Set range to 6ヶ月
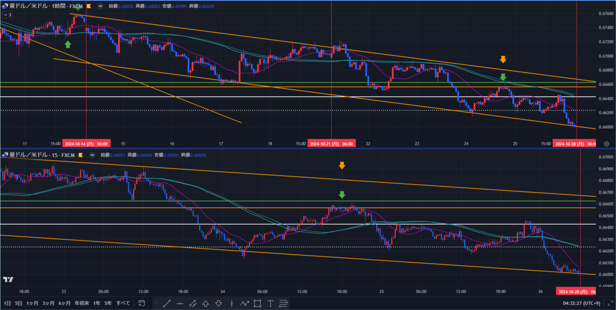 (65, 303)
